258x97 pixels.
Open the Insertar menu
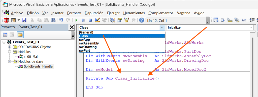point(57,13)
